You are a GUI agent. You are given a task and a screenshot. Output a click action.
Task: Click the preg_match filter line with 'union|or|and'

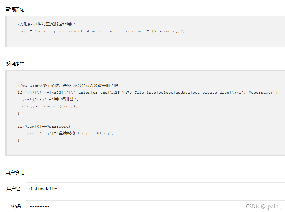point(147,92)
